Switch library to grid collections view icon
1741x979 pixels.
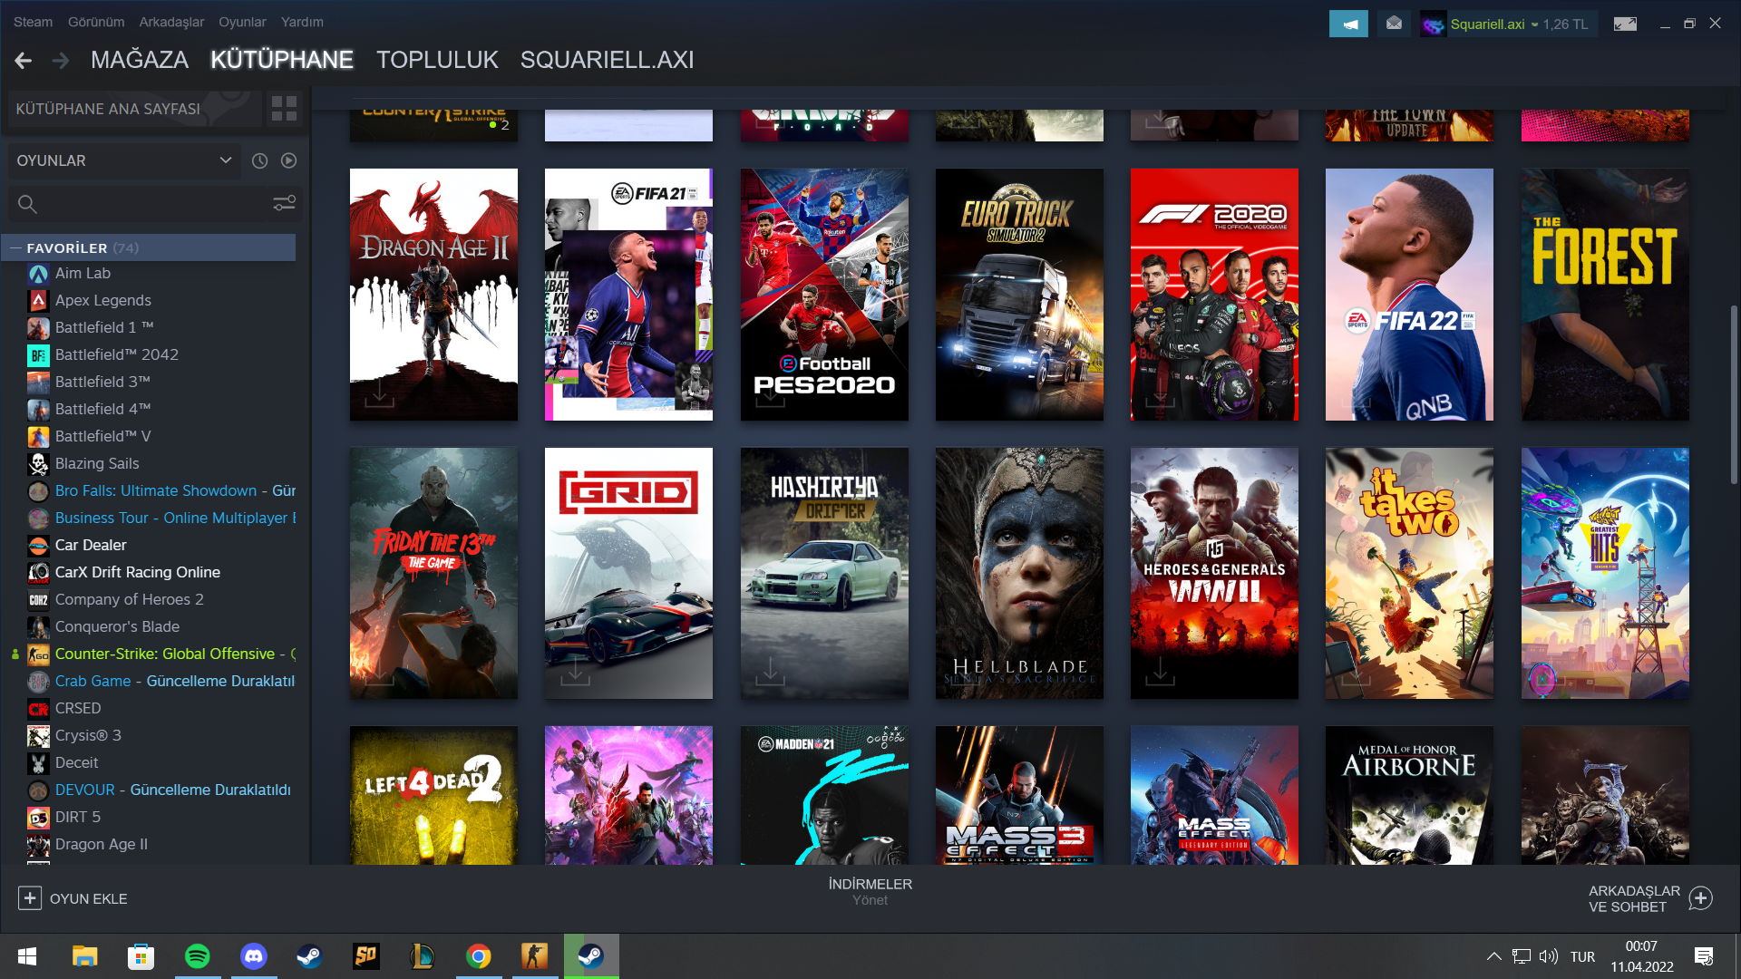(284, 109)
